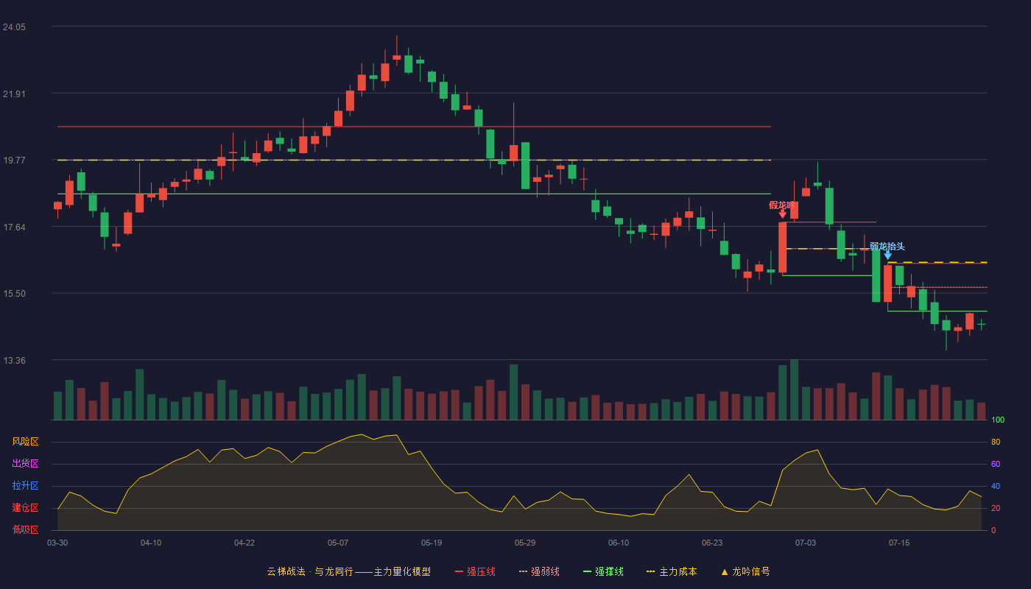1031x589 pixels.
Task: Click the red arrow marker under 假龙吟
Action: click(783, 214)
